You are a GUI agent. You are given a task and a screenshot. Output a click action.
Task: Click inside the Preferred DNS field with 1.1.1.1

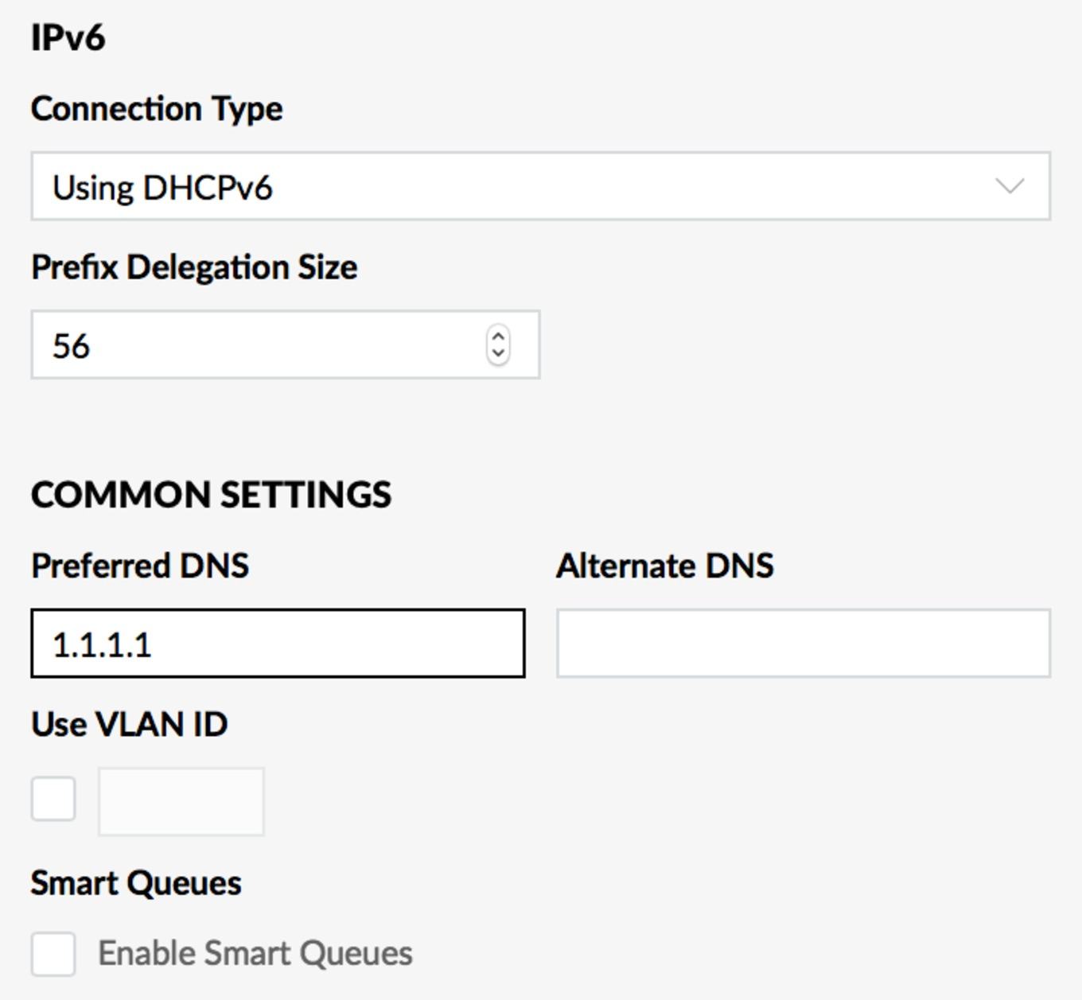(278, 644)
